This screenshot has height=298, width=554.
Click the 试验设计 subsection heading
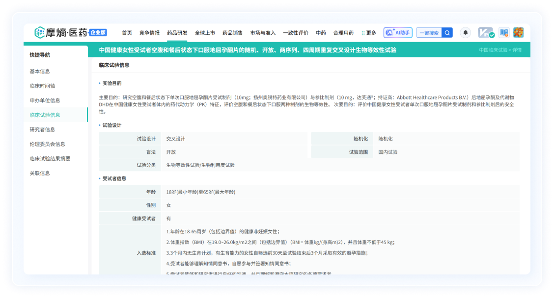click(x=112, y=125)
